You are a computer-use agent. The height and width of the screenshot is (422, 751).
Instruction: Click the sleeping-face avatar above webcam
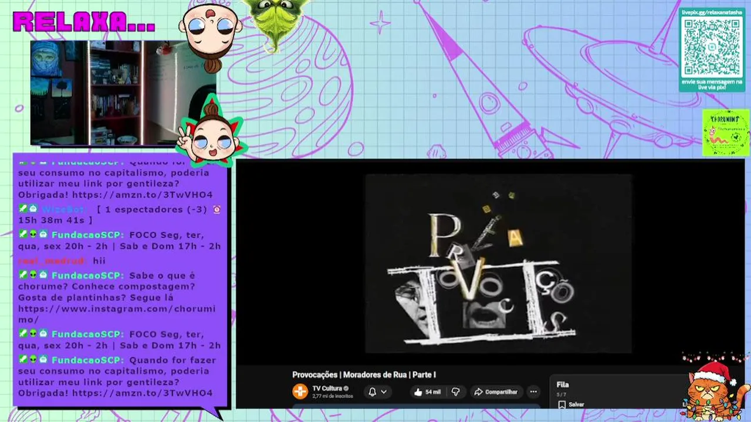pyautogui.click(x=210, y=36)
